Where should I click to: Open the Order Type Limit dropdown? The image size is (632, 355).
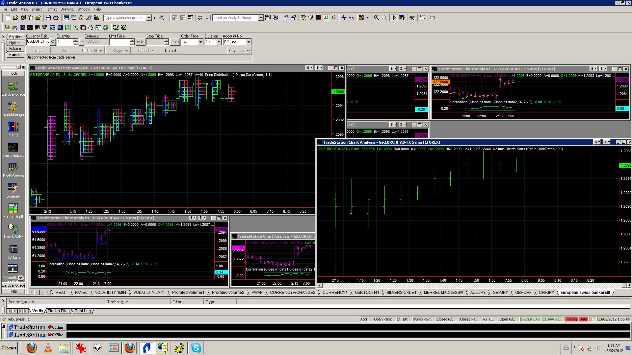point(200,42)
